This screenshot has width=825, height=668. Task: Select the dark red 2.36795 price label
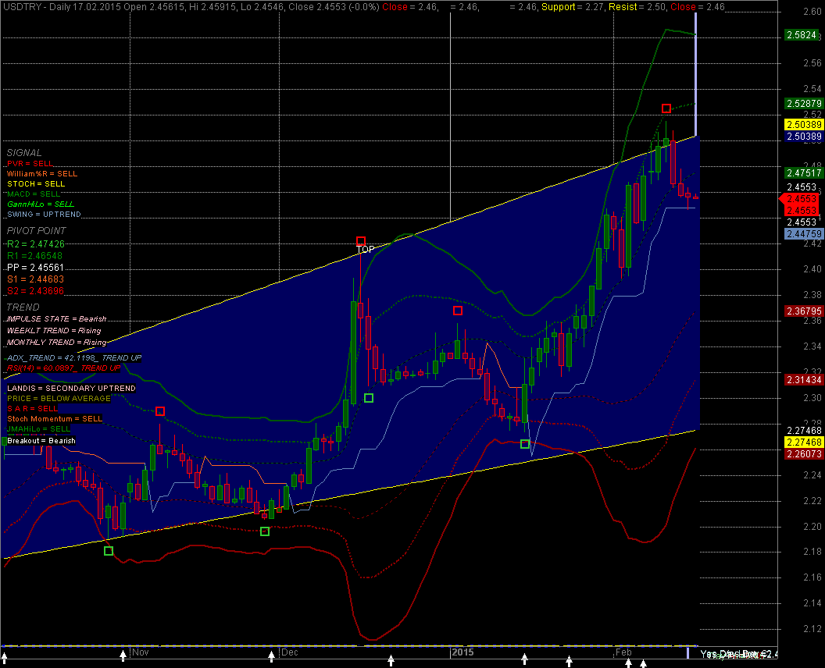pos(802,311)
